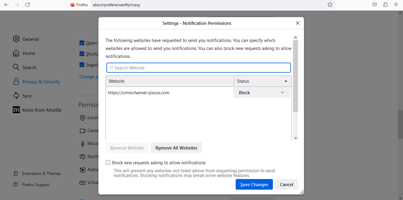Open the Firefox hamburger application menu
This screenshot has width=403, height=200.
tap(396, 5)
